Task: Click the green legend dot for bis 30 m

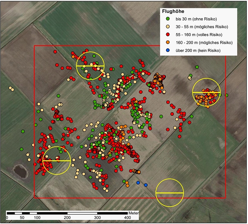Action: pyautogui.click(x=168, y=19)
